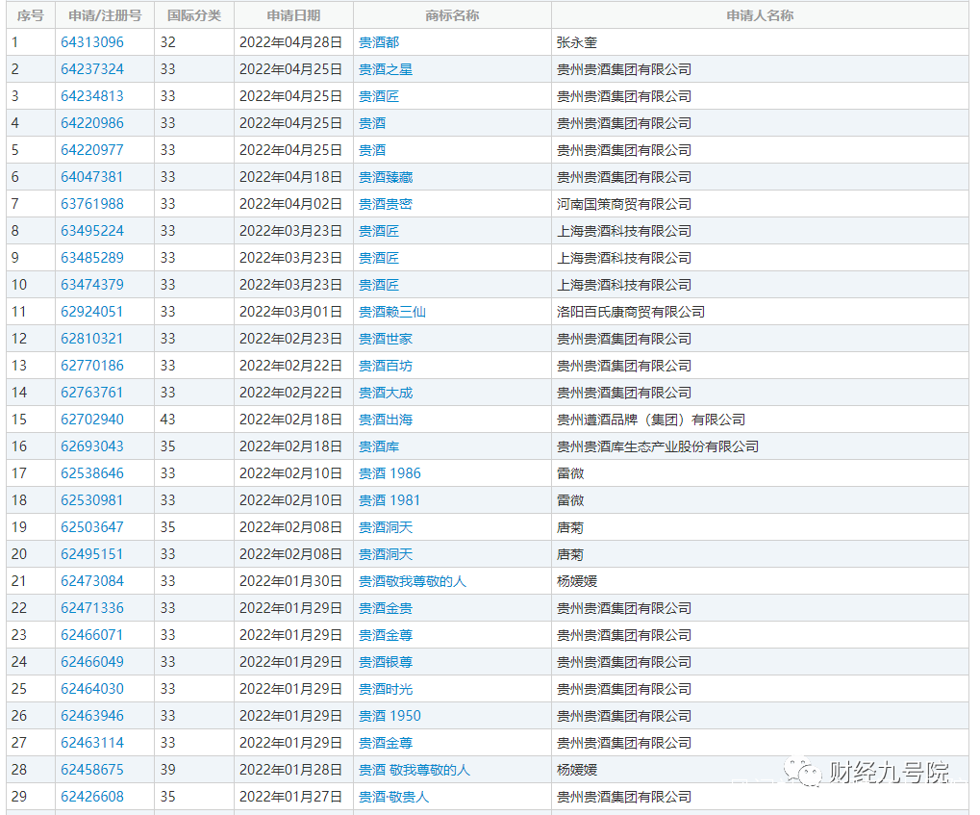Open trademark 贵酒·敬贵人
Screen dimensions: 980x815
click(393, 796)
